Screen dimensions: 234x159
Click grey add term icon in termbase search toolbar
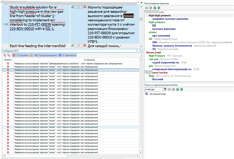(x=174, y=89)
